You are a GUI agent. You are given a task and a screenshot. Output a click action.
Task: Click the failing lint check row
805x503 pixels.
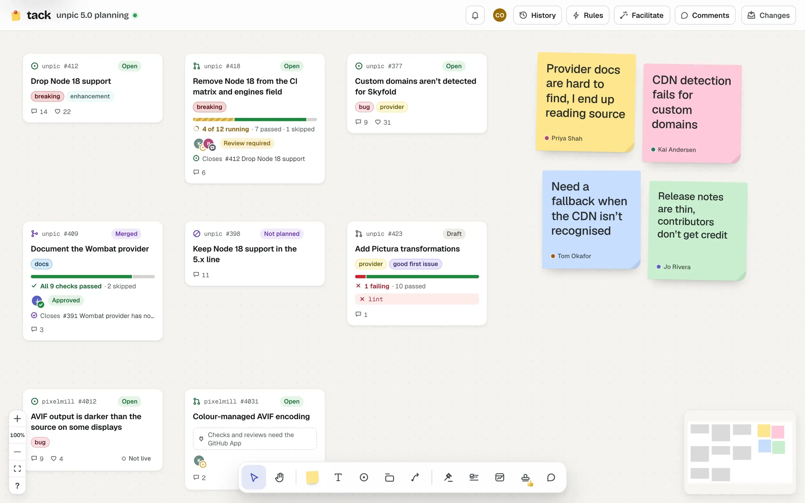click(x=417, y=299)
